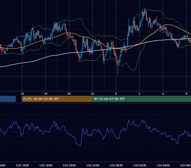
Task: Click the 6 hour label on the time axis
Action: [187, 94]
